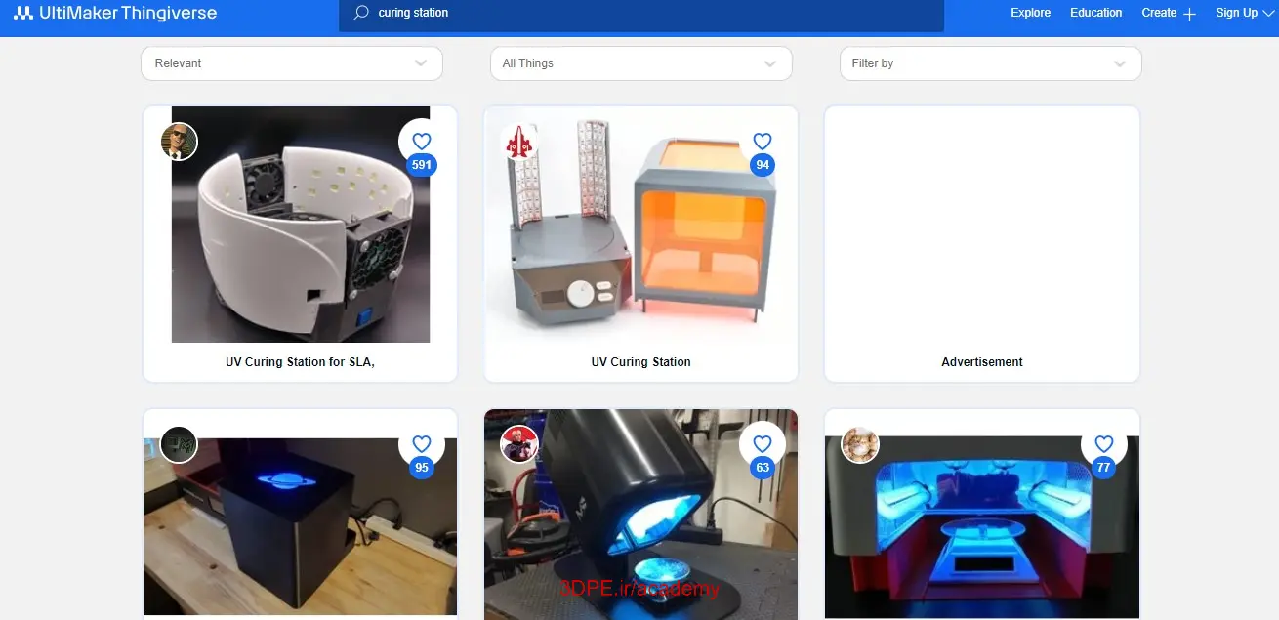Viewport: 1279px width, 620px height.
Task: Click the 94 likes count badge
Action: [x=763, y=165]
